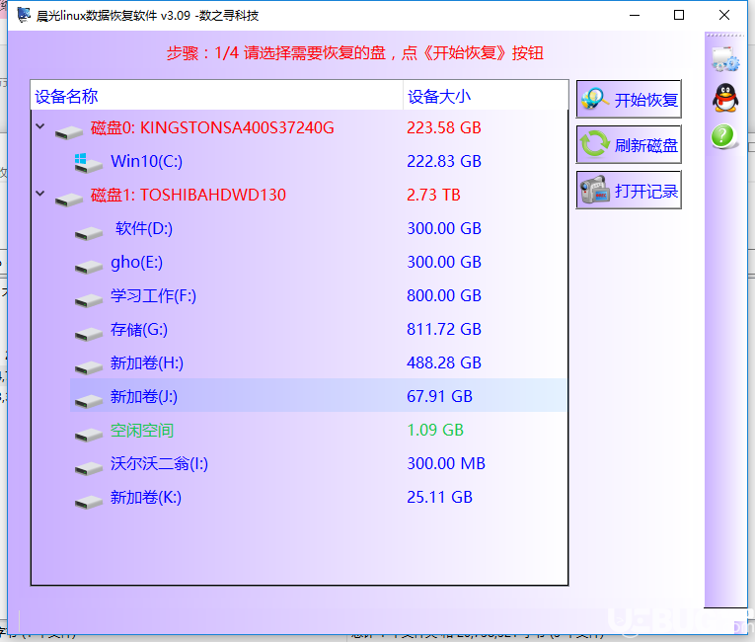Viewport: 755px width, 642px height.
Task: Click the drive icon beside 软件(D:)
Action: pos(89,233)
